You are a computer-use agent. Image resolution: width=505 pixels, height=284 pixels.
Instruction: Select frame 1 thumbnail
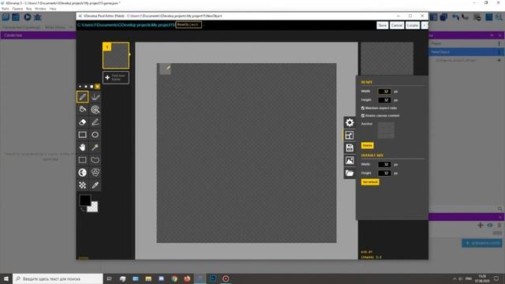pyautogui.click(x=116, y=55)
